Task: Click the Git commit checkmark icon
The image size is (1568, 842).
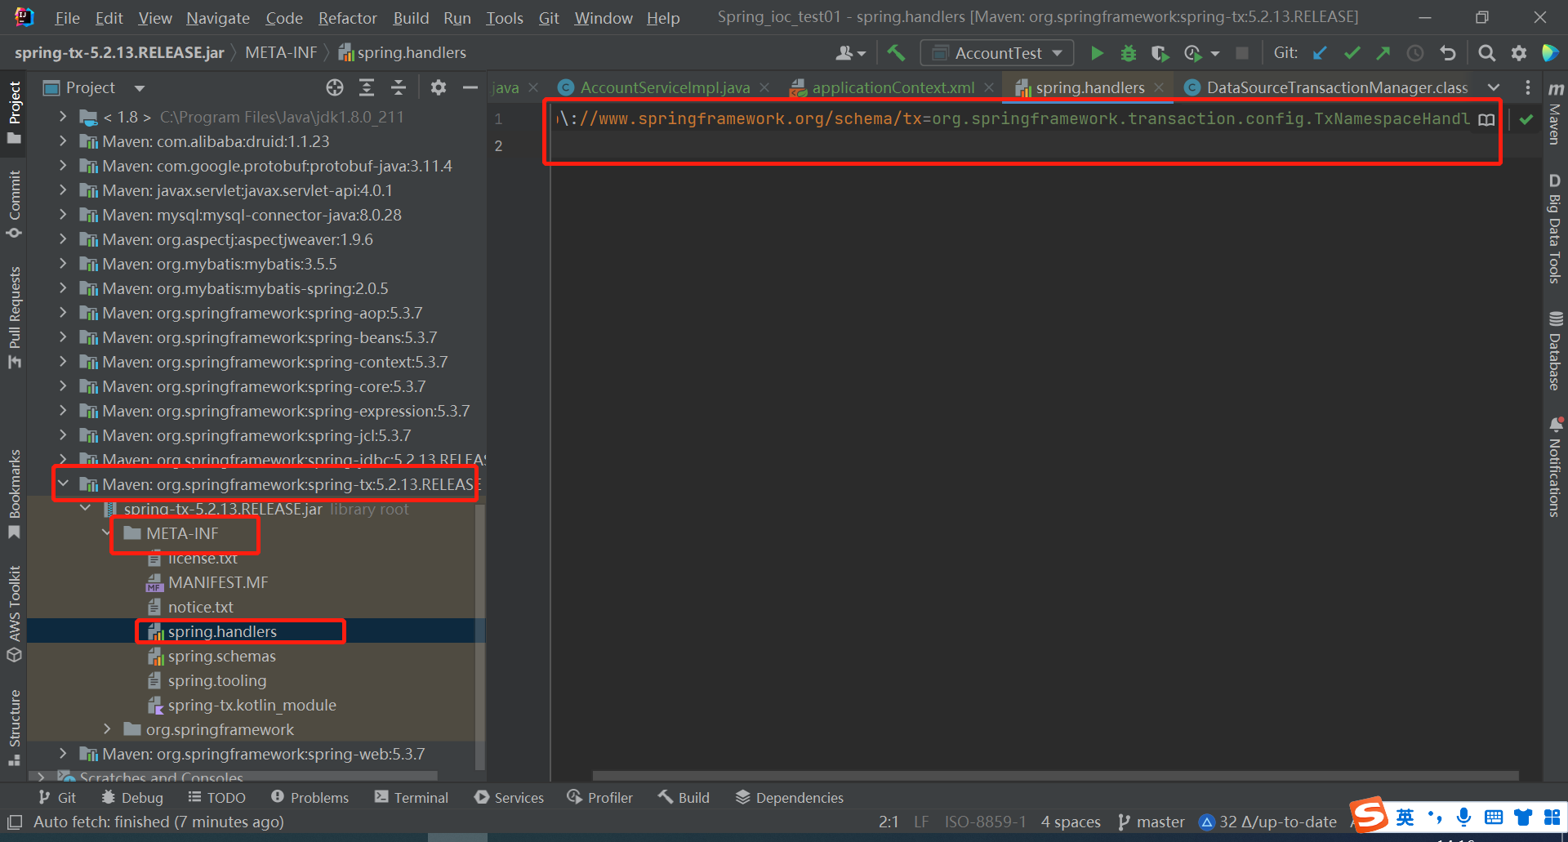Action: pos(1352,53)
